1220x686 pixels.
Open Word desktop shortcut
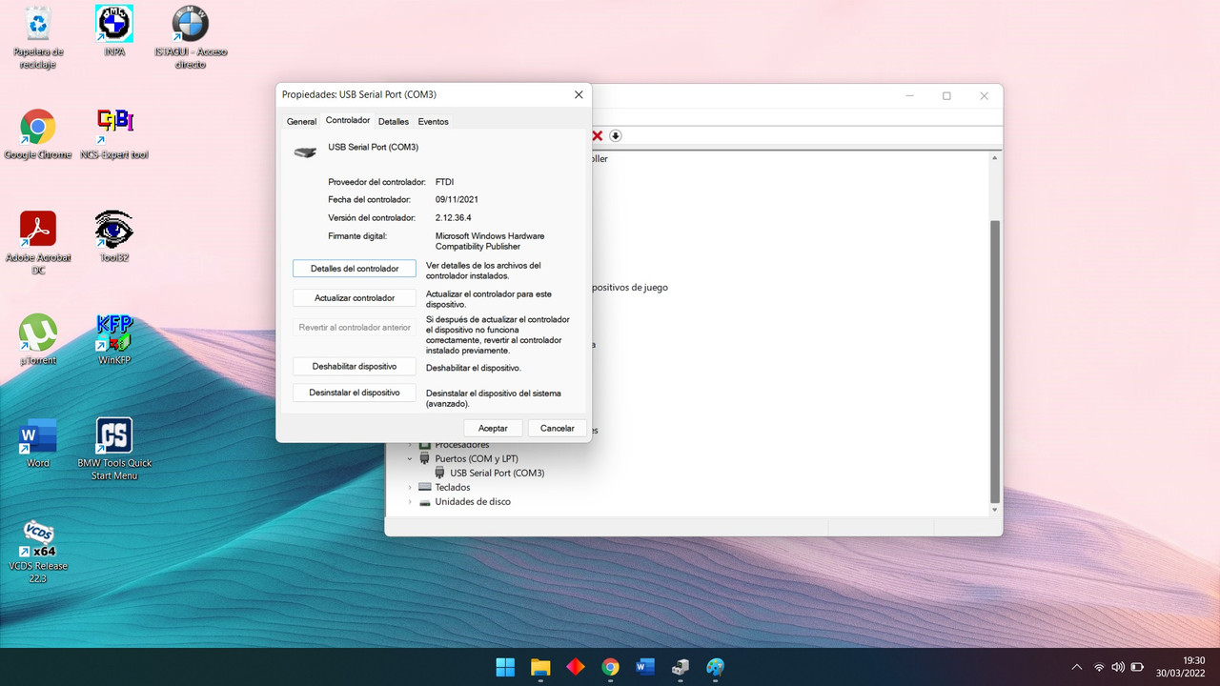tap(38, 442)
